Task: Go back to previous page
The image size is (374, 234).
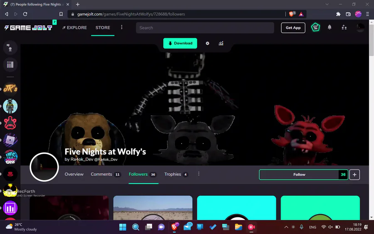Action: pos(7,14)
